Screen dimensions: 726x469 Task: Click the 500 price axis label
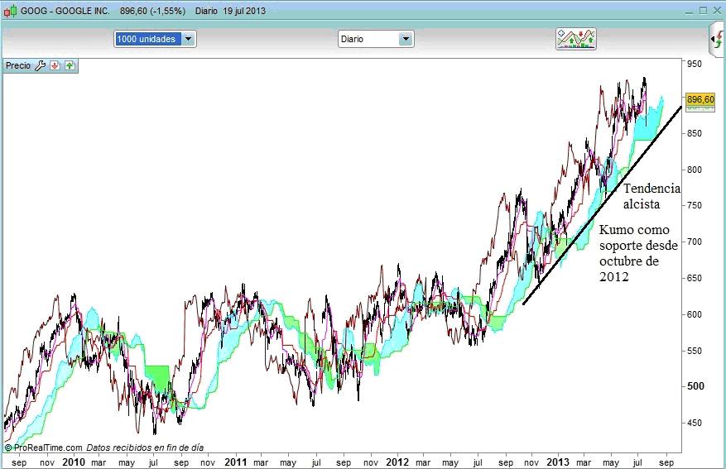click(695, 386)
